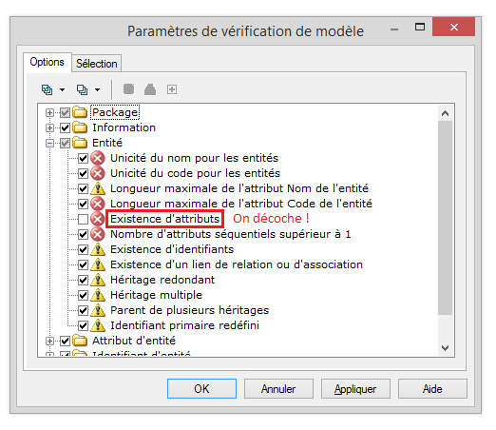Click the deselect-all checks toolbar icon
This screenshot has height=430, width=496.
[82, 89]
